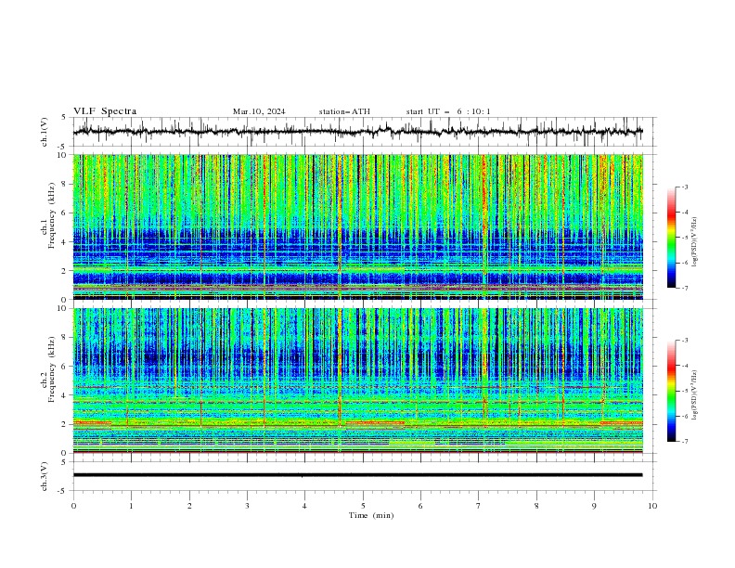The image size is (735, 568).
Task: Click the "Time (min)" axis title
Action: click(371, 515)
